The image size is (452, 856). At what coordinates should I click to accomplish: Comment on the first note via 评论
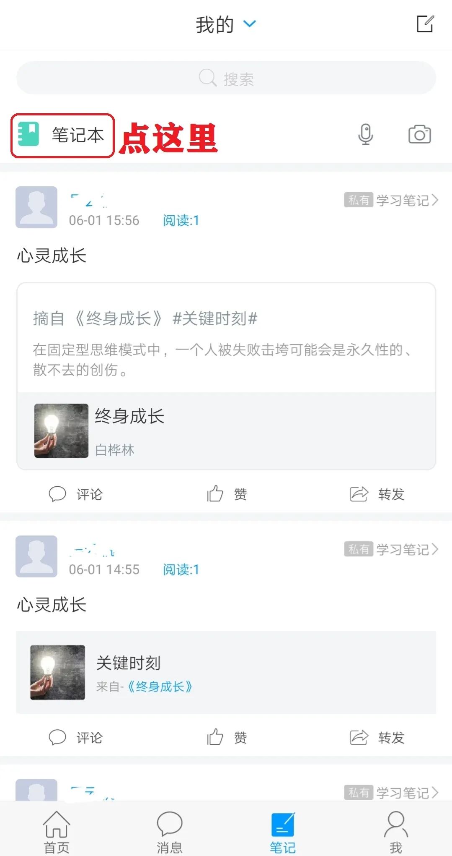point(75,494)
